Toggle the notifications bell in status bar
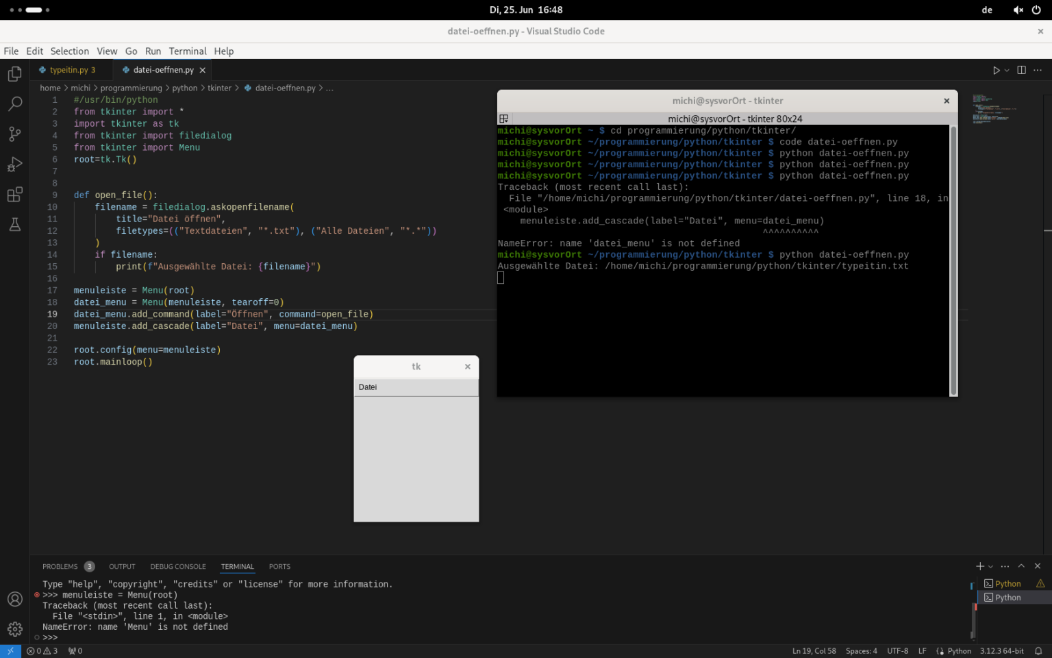This screenshot has height=658, width=1052. 1038,650
